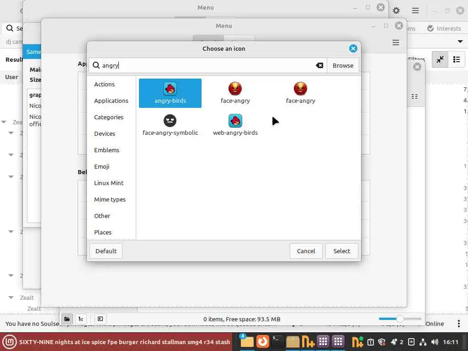Open the shield security tray icon
Viewport: 468px width, 351px height.
[x=382, y=342]
